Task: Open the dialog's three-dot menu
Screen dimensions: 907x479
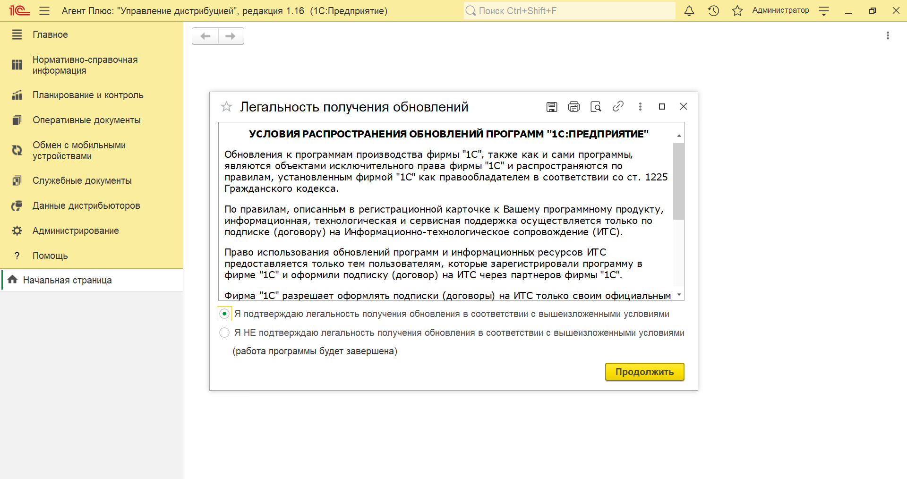Action: click(x=640, y=107)
